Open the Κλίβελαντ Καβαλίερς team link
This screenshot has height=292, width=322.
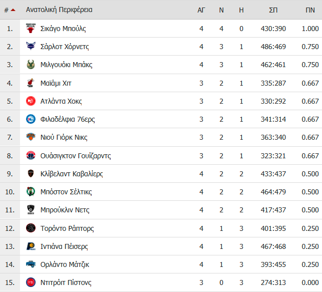(72, 174)
